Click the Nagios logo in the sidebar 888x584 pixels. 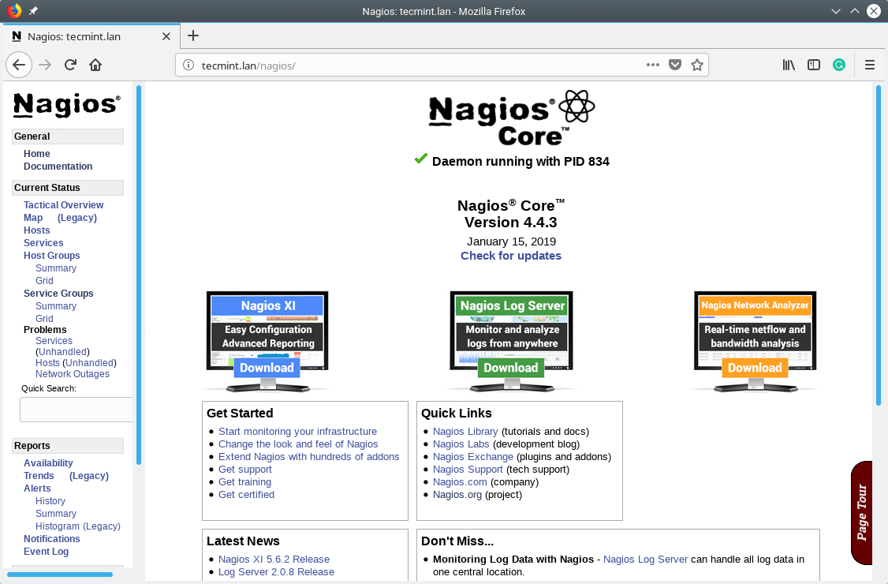(x=66, y=105)
